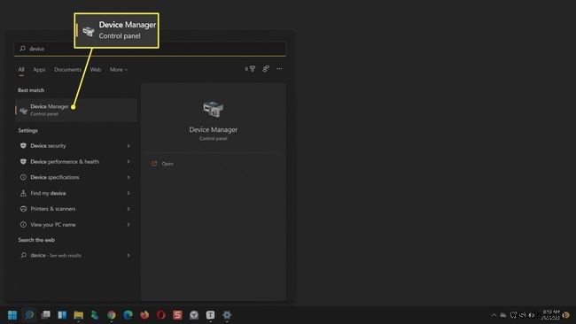
Task: Click the Find my device person icon
Action: tap(23, 193)
